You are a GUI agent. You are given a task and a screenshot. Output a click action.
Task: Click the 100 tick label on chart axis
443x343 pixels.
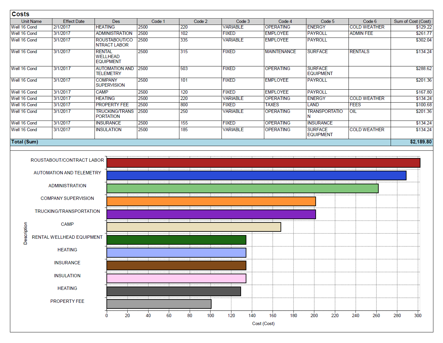(211, 315)
